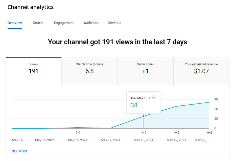Open the Engagement tab
This screenshot has height=161, width=233.
click(64, 23)
